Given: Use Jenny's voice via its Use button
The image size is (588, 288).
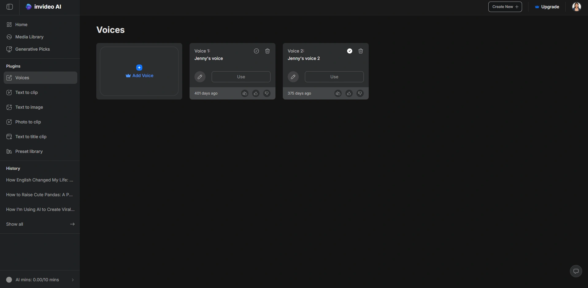Looking at the screenshot, I should click(x=241, y=77).
